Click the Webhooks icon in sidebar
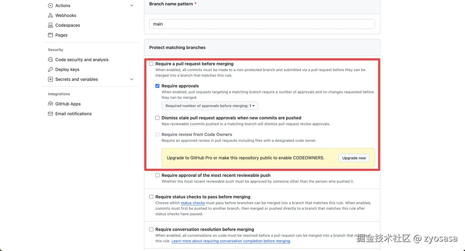 50,16
